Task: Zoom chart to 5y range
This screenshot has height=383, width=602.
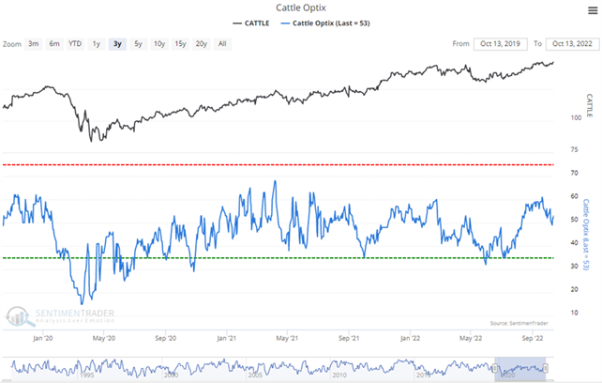Action: [138, 44]
